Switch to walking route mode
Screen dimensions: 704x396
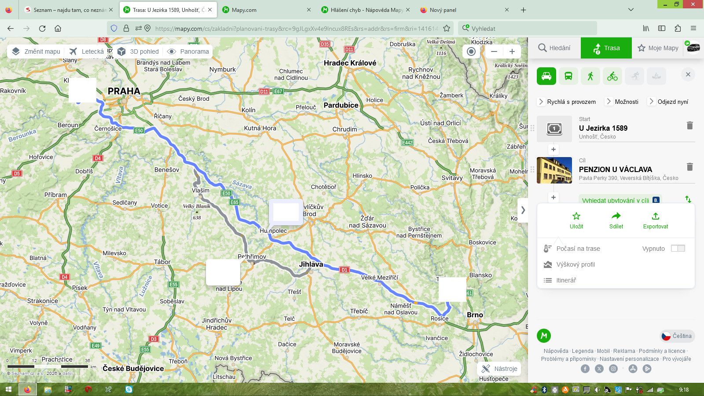[590, 76]
